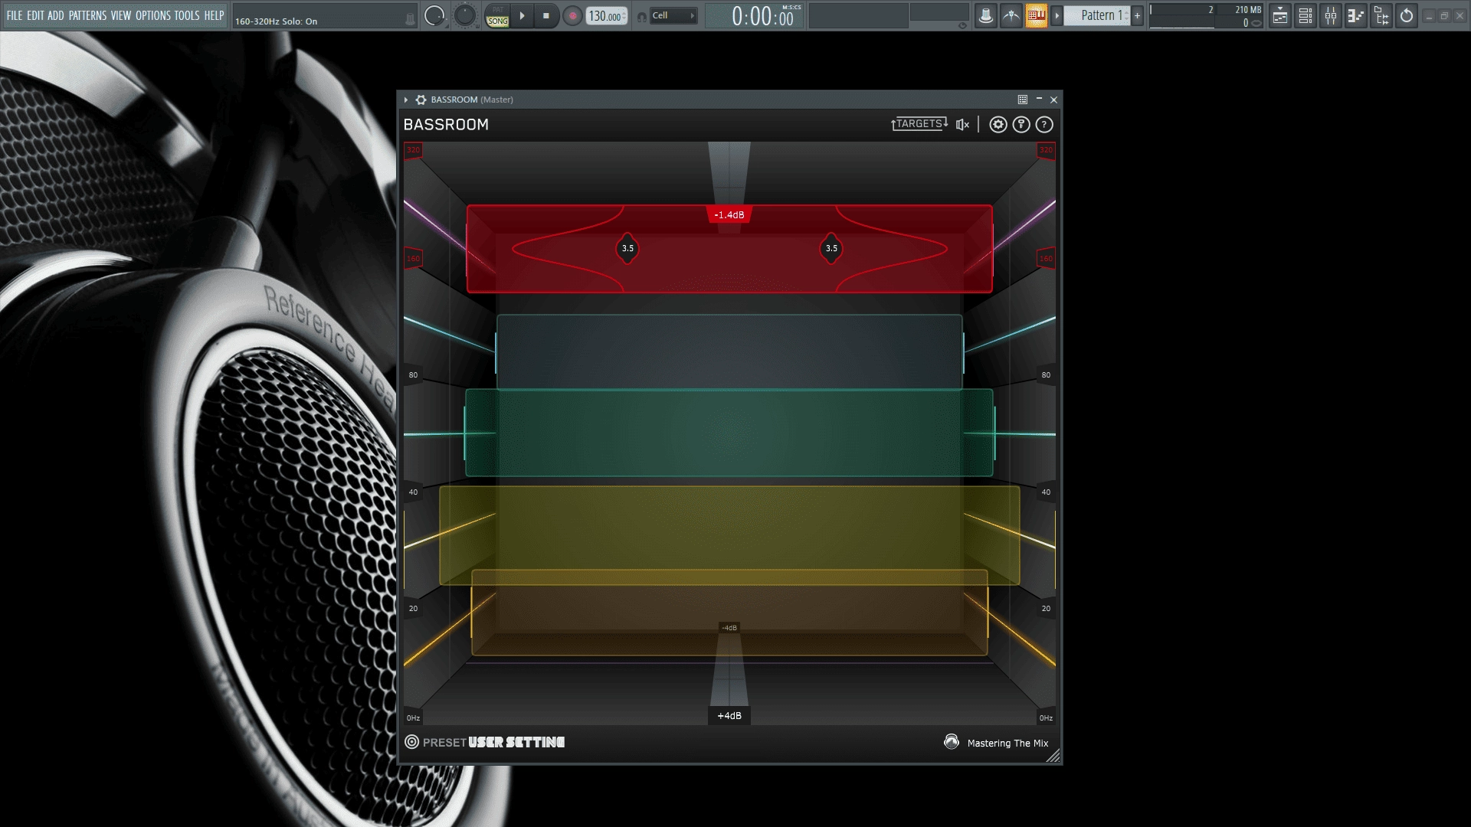Image resolution: width=1471 pixels, height=827 pixels.
Task: Open BASSROOM help question mark icon
Action: pyautogui.click(x=1044, y=125)
